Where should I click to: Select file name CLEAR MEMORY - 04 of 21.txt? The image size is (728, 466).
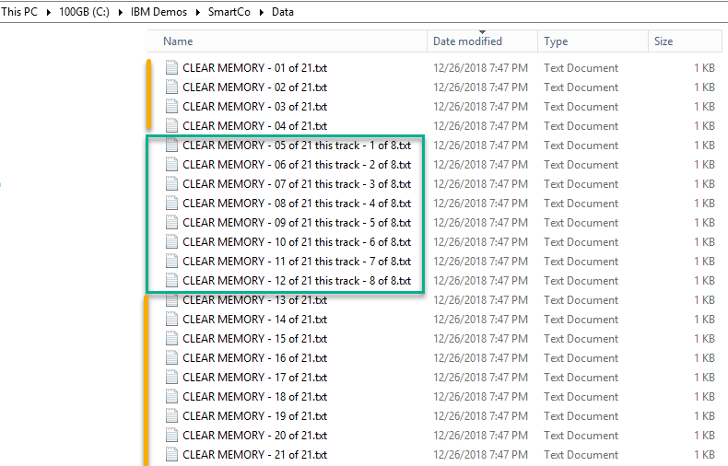[x=254, y=126]
